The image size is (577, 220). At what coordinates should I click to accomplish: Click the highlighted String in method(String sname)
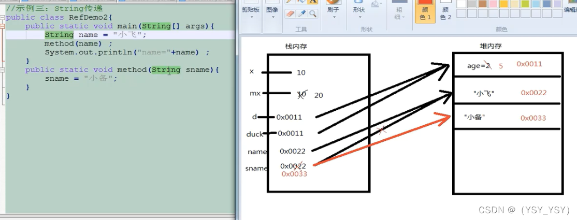coord(166,69)
